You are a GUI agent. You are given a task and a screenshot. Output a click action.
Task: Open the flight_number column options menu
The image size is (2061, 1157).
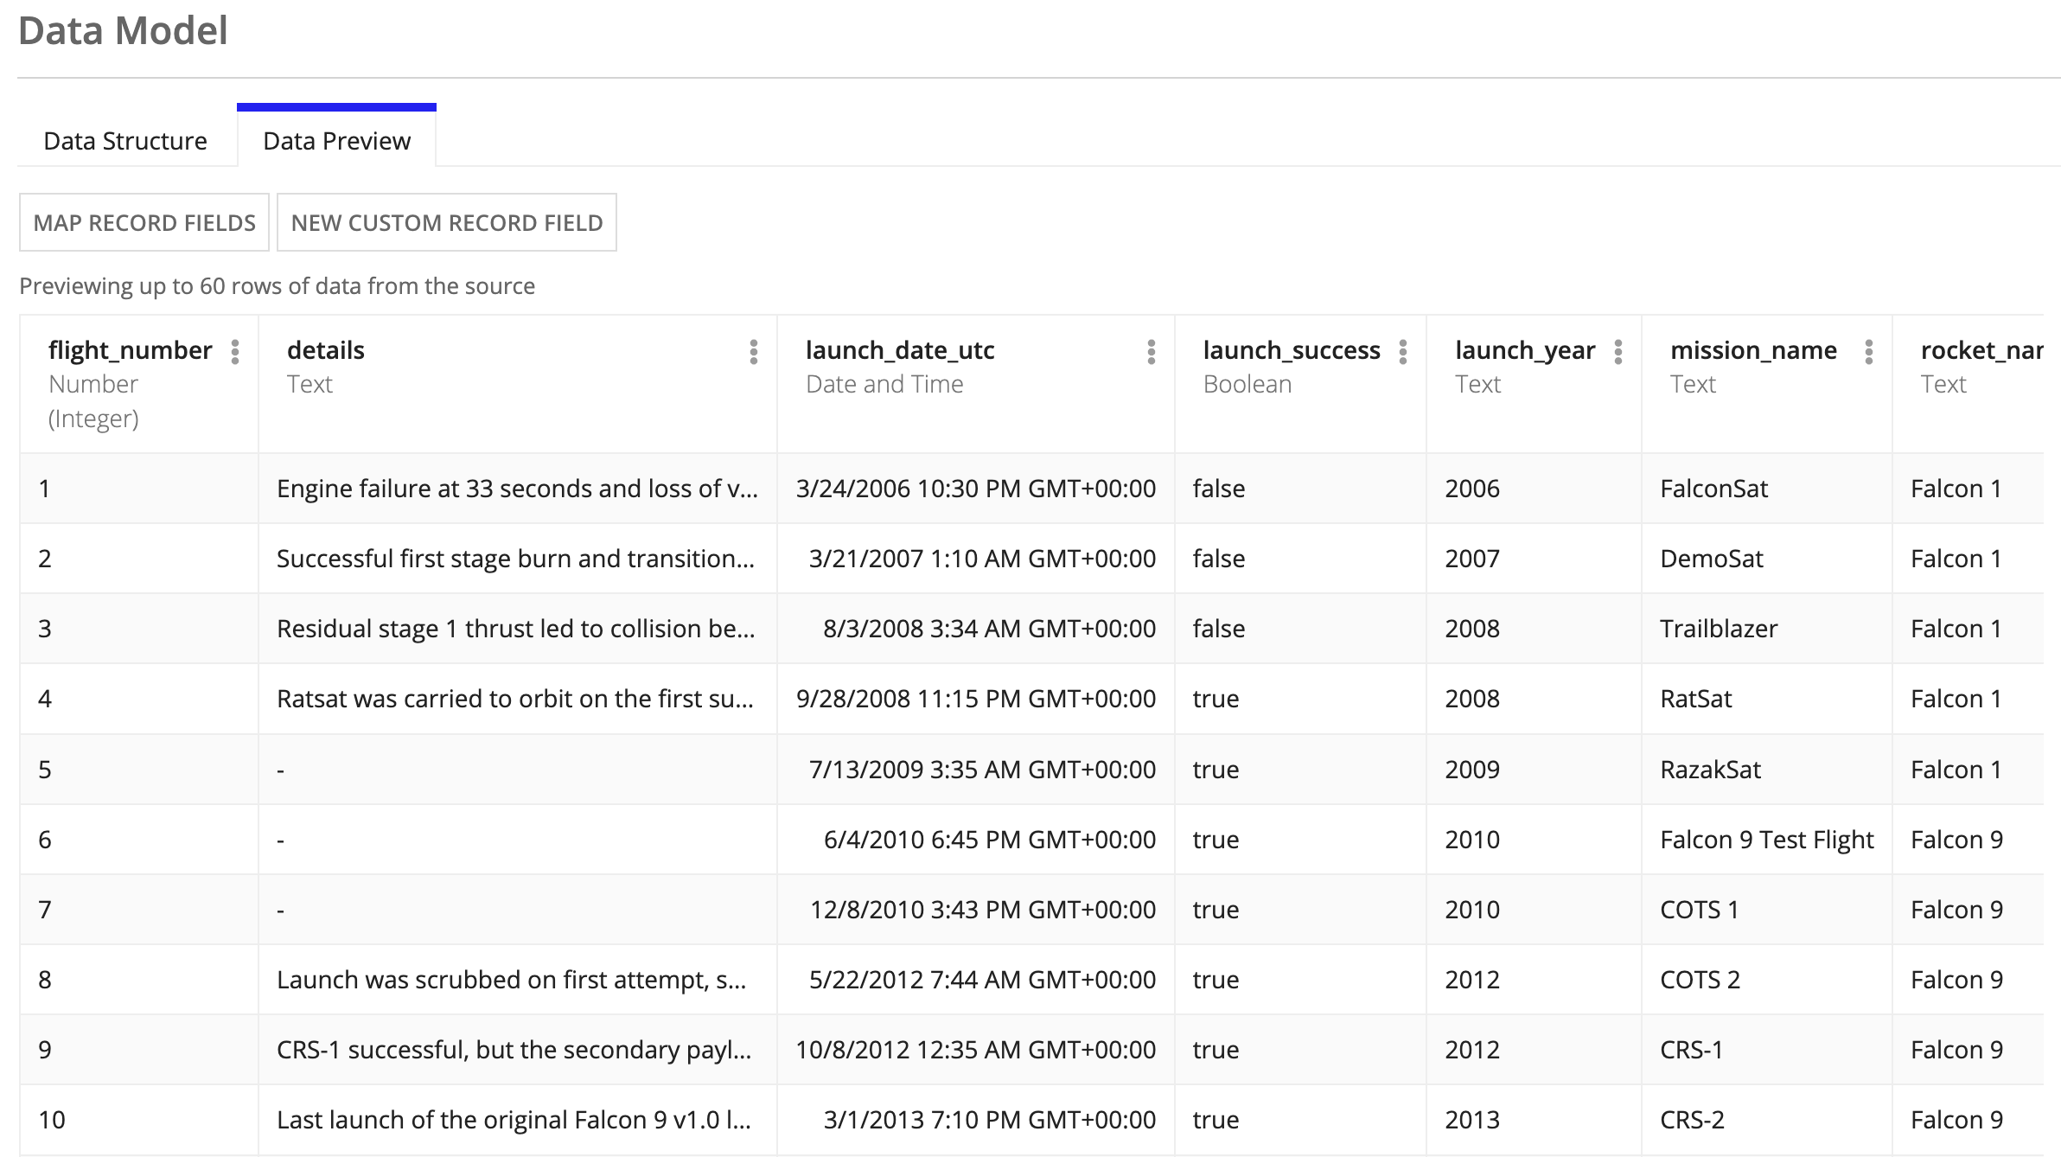coord(235,352)
